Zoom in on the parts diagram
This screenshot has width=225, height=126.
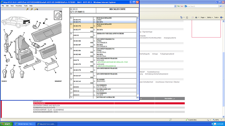[27, 9]
